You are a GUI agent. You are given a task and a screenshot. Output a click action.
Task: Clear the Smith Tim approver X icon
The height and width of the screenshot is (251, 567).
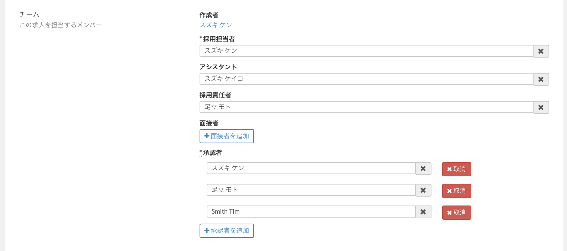point(423,212)
